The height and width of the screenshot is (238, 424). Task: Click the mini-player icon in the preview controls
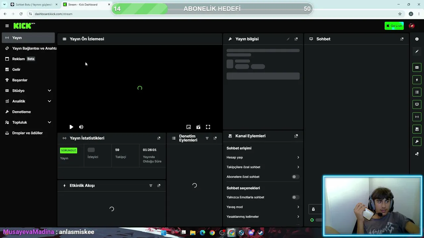(x=188, y=127)
